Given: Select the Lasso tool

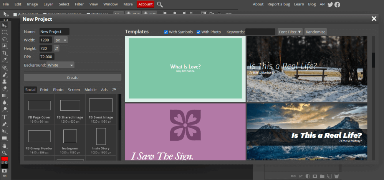Looking at the screenshot, I should [x=5, y=39].
